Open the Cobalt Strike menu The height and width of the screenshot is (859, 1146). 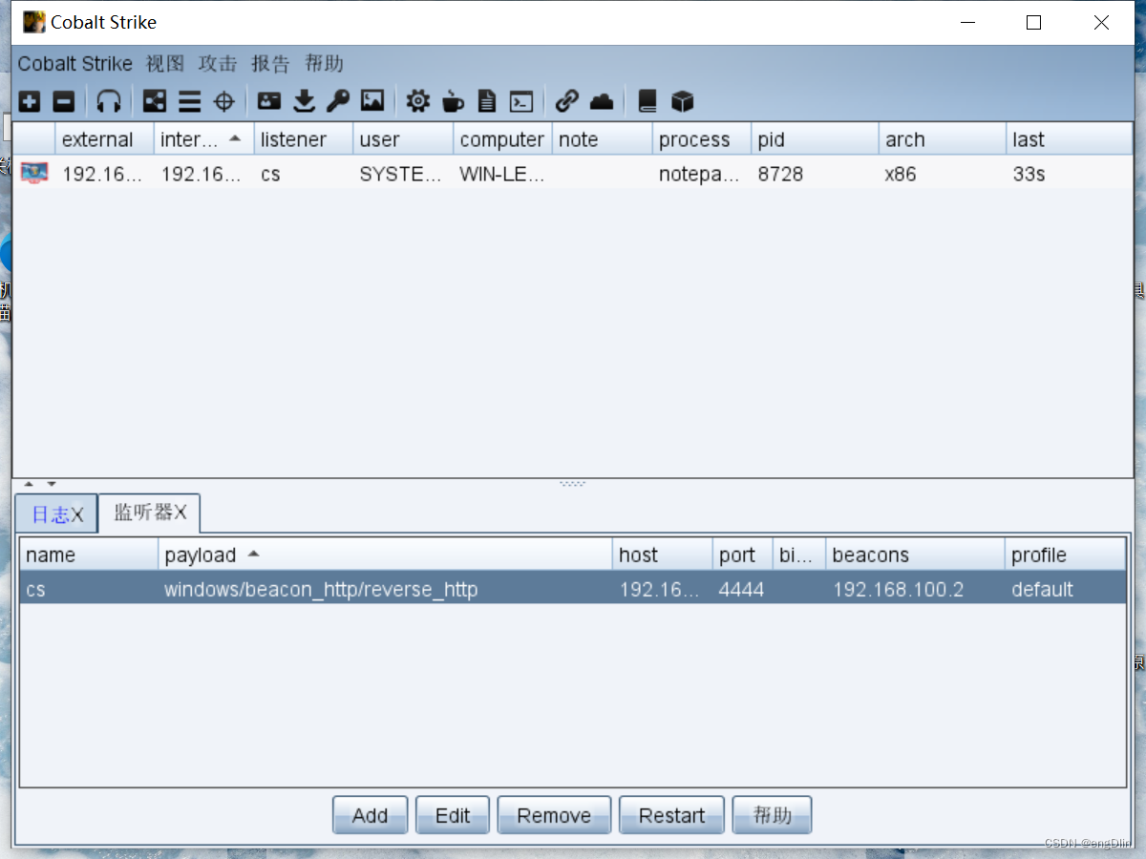pos(75,64)
